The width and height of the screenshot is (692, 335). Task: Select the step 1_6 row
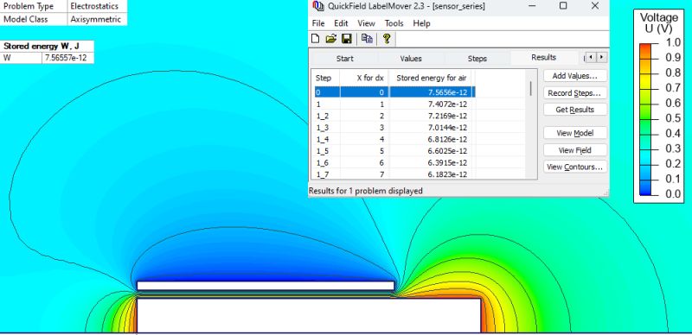[394, 162]
